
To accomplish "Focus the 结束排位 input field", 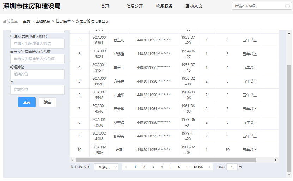I will 37,90.
